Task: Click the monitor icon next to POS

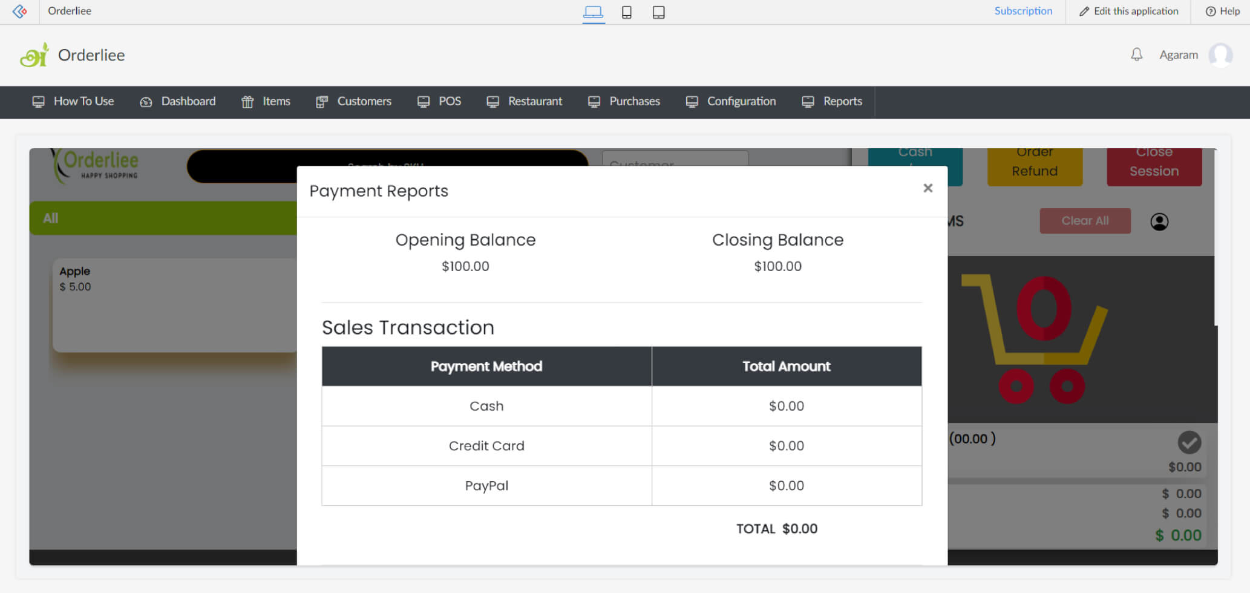Action: 423,102
